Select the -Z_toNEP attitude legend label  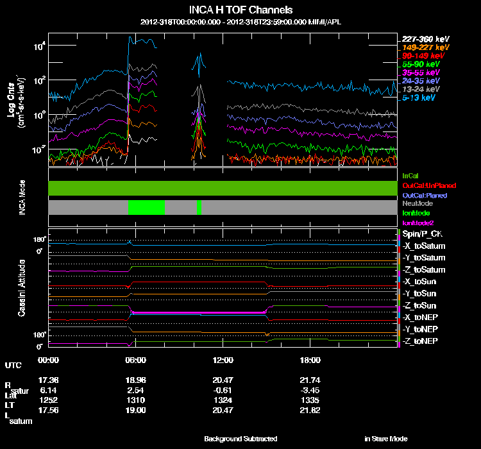tap(420, 341)
